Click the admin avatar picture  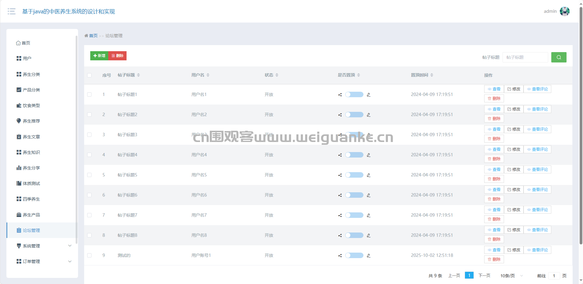click(564, 11)
